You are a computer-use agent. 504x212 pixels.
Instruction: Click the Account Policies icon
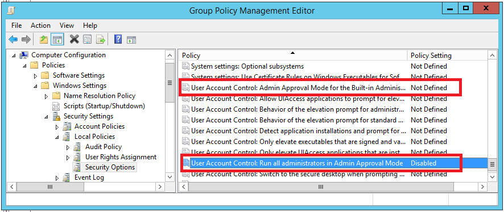tap(67, 126)
